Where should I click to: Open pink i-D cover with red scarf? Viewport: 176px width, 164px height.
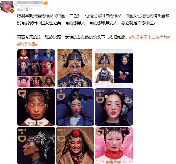114,146
